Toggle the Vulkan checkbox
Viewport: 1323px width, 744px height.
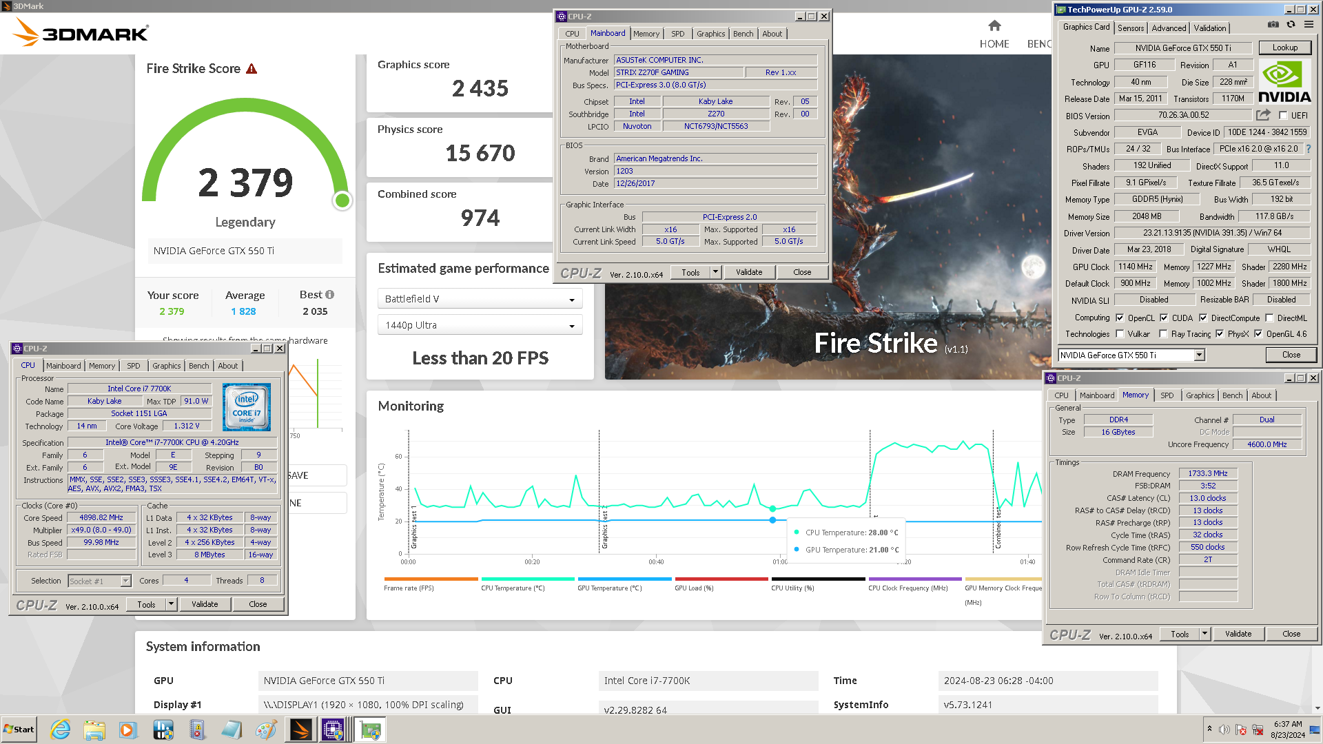1120,334
